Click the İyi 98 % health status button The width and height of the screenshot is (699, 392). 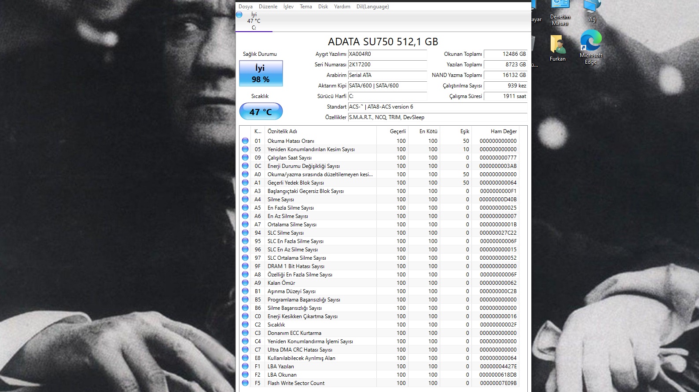261,73
